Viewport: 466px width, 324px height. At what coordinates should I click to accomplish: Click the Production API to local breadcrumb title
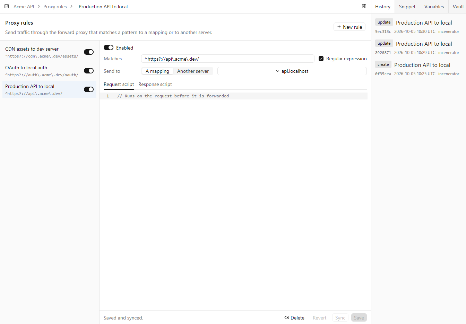click(103, 7)
